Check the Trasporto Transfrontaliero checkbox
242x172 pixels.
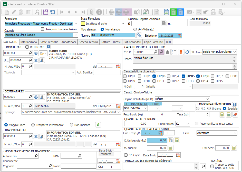pos(43,29)
